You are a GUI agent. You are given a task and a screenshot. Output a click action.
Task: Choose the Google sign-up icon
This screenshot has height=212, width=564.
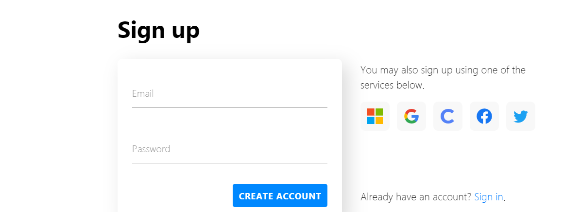[x=411, y=116]
